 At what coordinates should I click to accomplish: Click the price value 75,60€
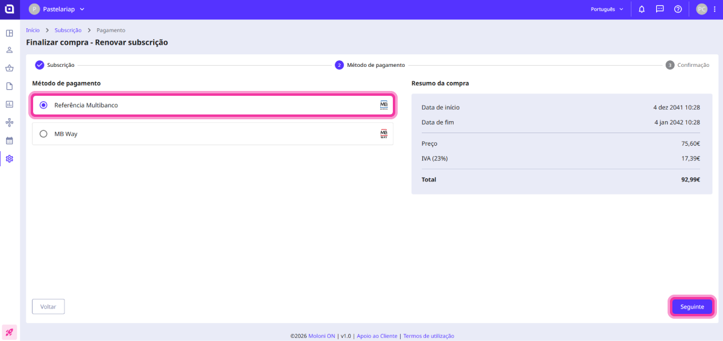(x=690, y=143)
